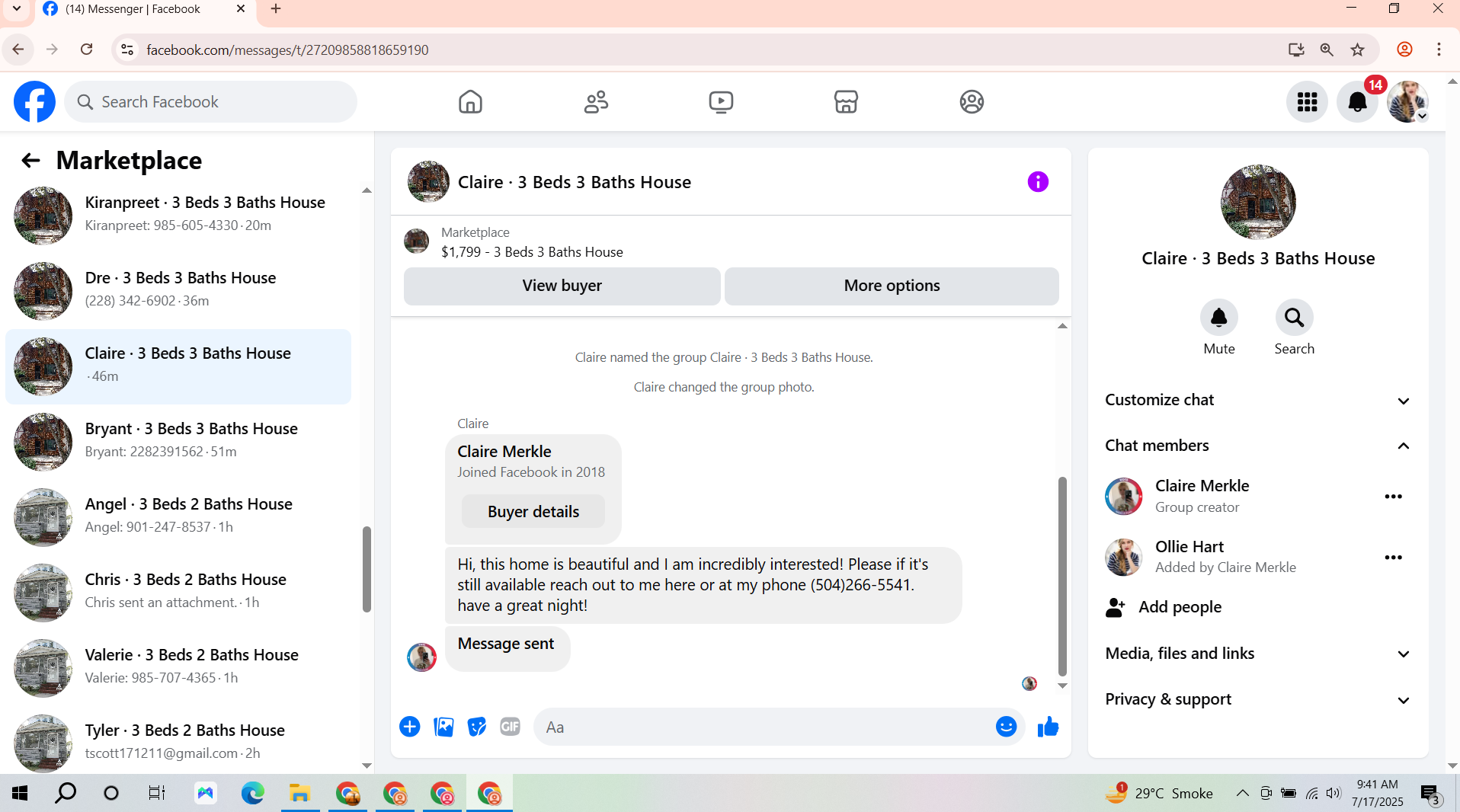Viewport: 1460px width, 812px height.
Task: Open the Facebook menu grid icon
Action: click(x=1307, y=101)
